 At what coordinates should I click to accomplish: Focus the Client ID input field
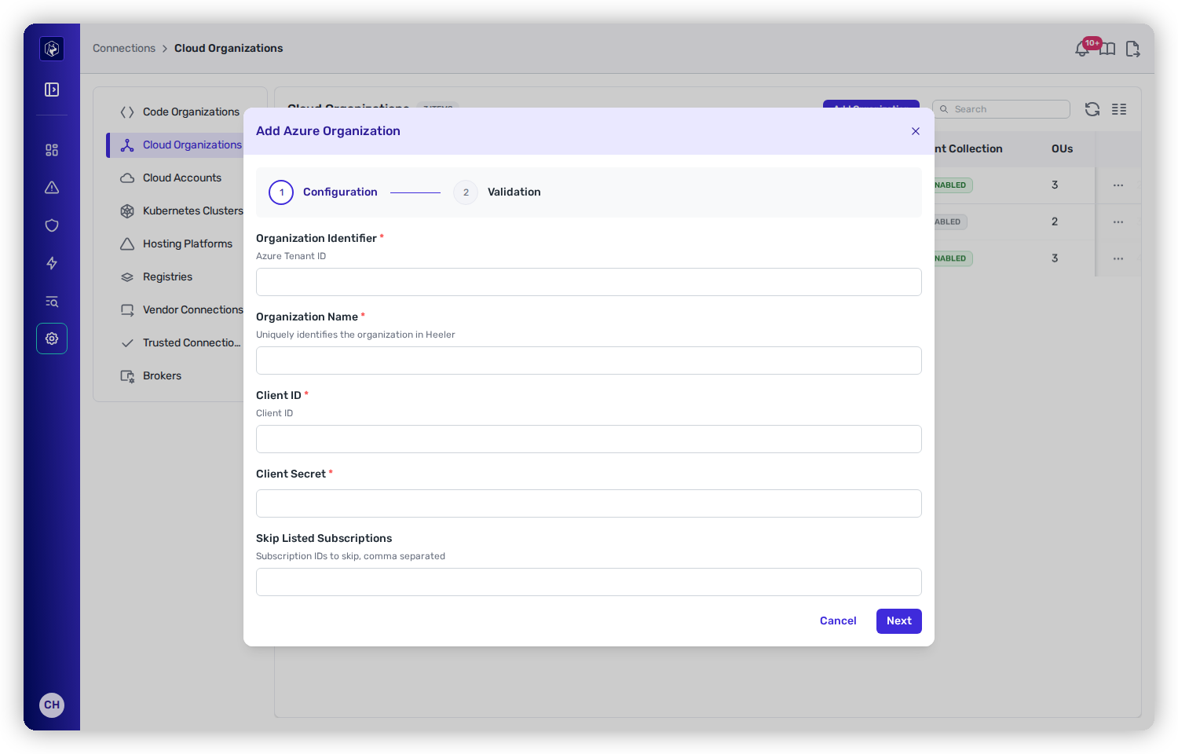click(x=589, y=439)
